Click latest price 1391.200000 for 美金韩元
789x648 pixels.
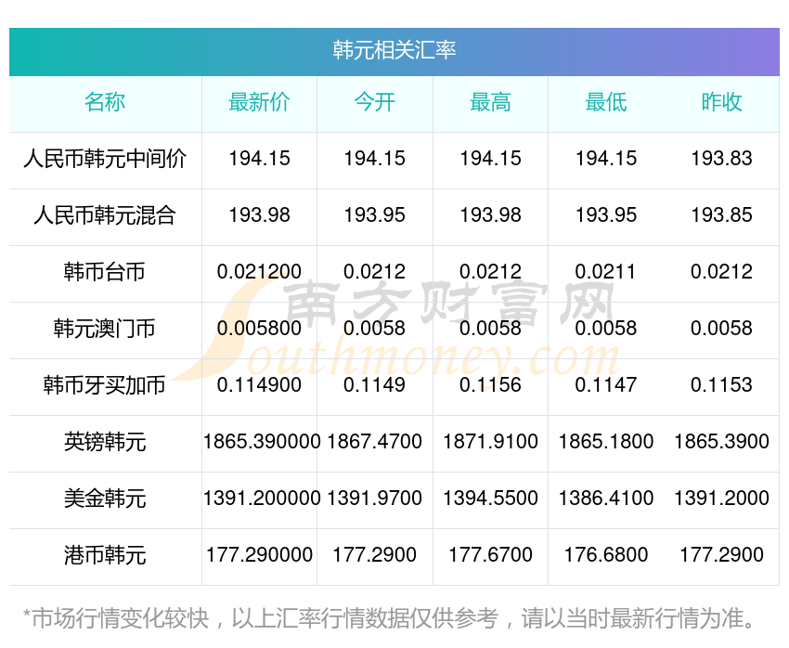[262, 499]
